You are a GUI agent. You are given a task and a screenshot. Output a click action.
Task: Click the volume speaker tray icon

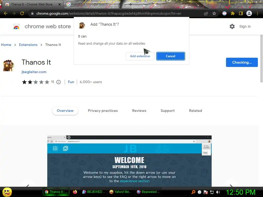(x=218, y=192)
